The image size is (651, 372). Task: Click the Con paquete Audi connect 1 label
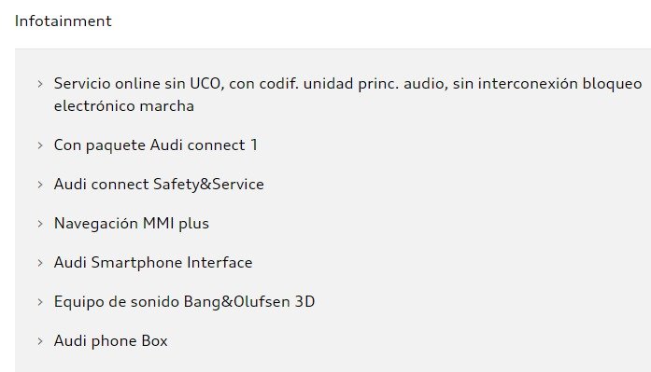(156, 145)
